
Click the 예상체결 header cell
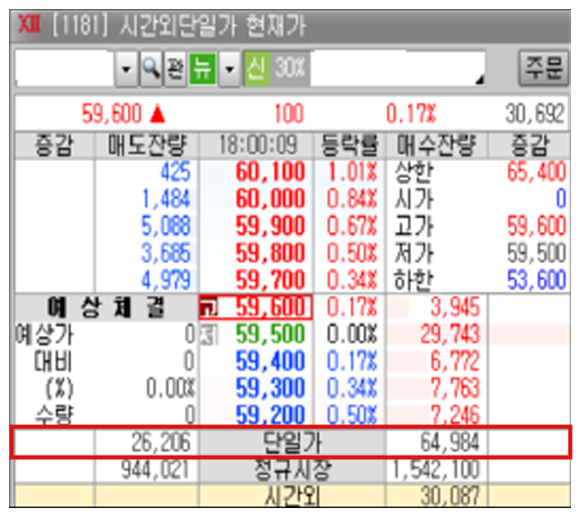[105, 308]
